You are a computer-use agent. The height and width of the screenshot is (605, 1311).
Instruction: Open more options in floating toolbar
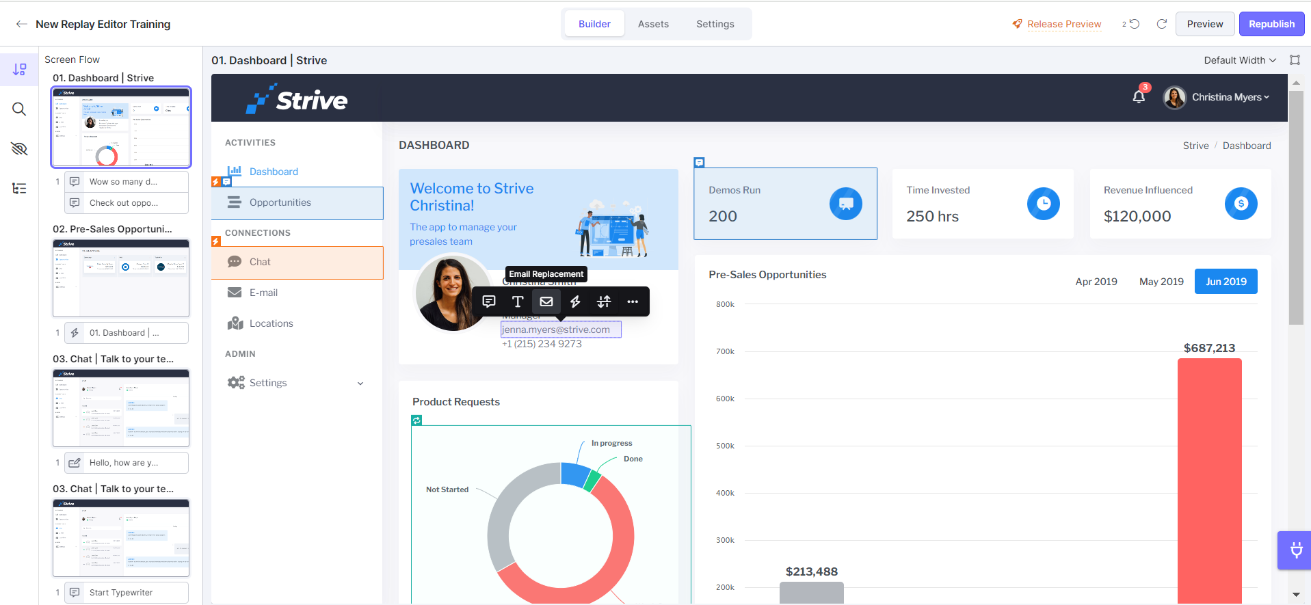coord(633,301)
